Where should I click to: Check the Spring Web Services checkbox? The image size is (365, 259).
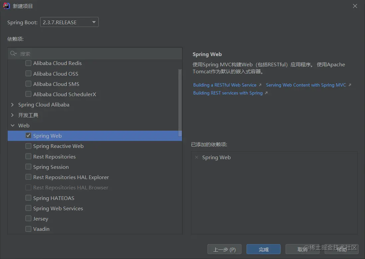point(28,208)
